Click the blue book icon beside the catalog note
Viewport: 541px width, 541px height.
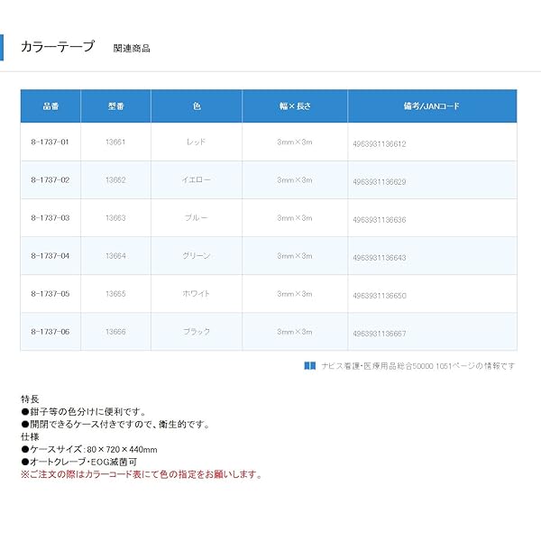coord(309,366)
